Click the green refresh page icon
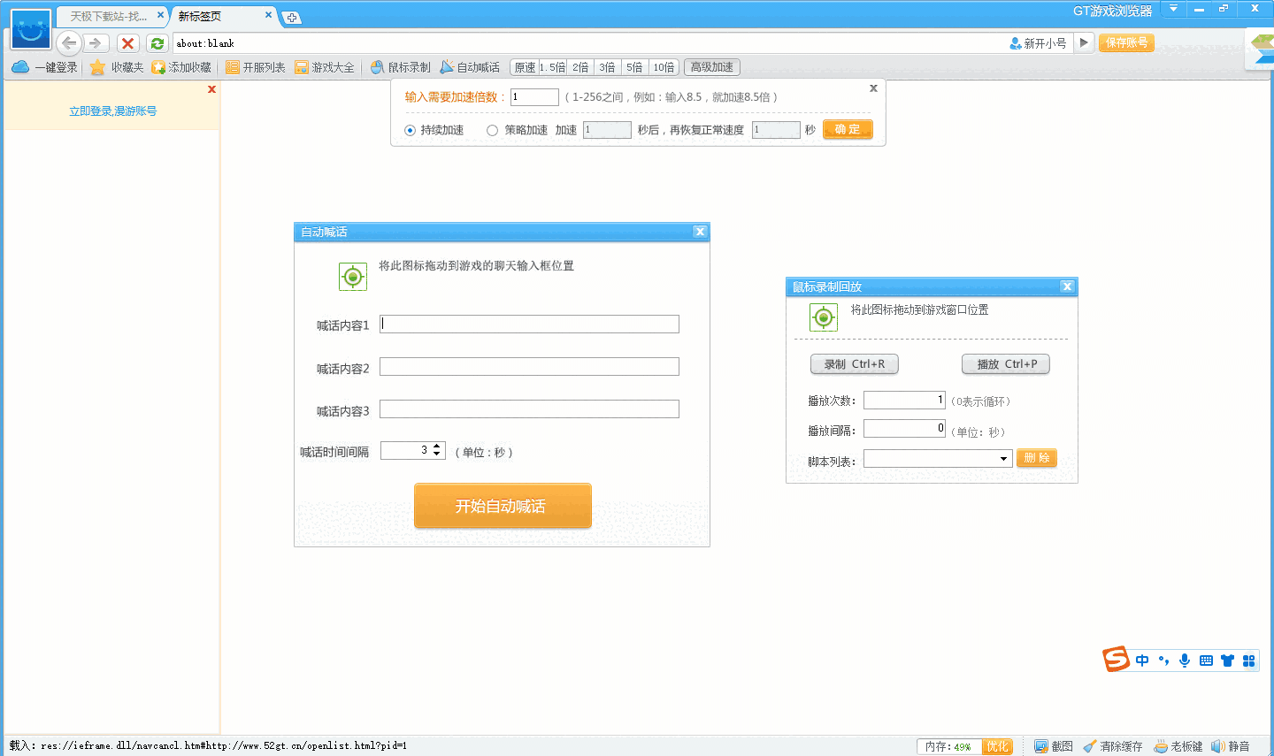 pos(157,43)
